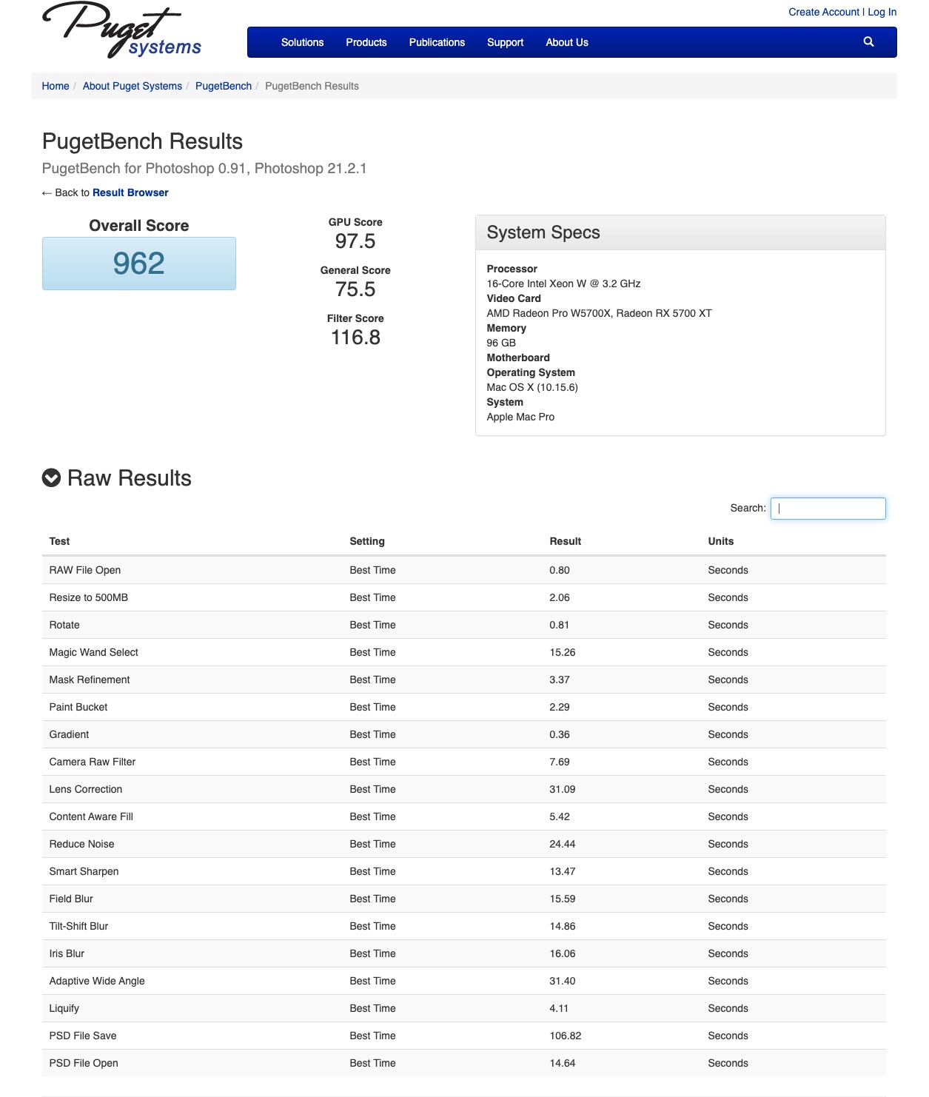
Task: Click the GPU Score value 97.5
Action: (355, 241)
